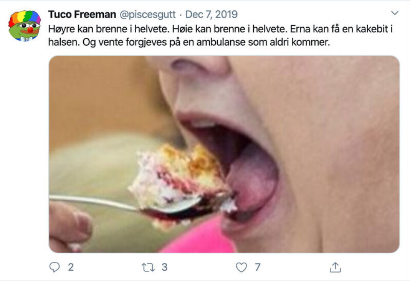
Task: Open the clown frog profile avatar
Action: coord(25,26)
